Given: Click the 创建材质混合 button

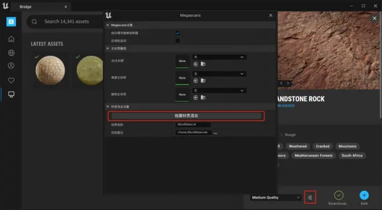Looking at the screenshot, I should click(186, 116).
